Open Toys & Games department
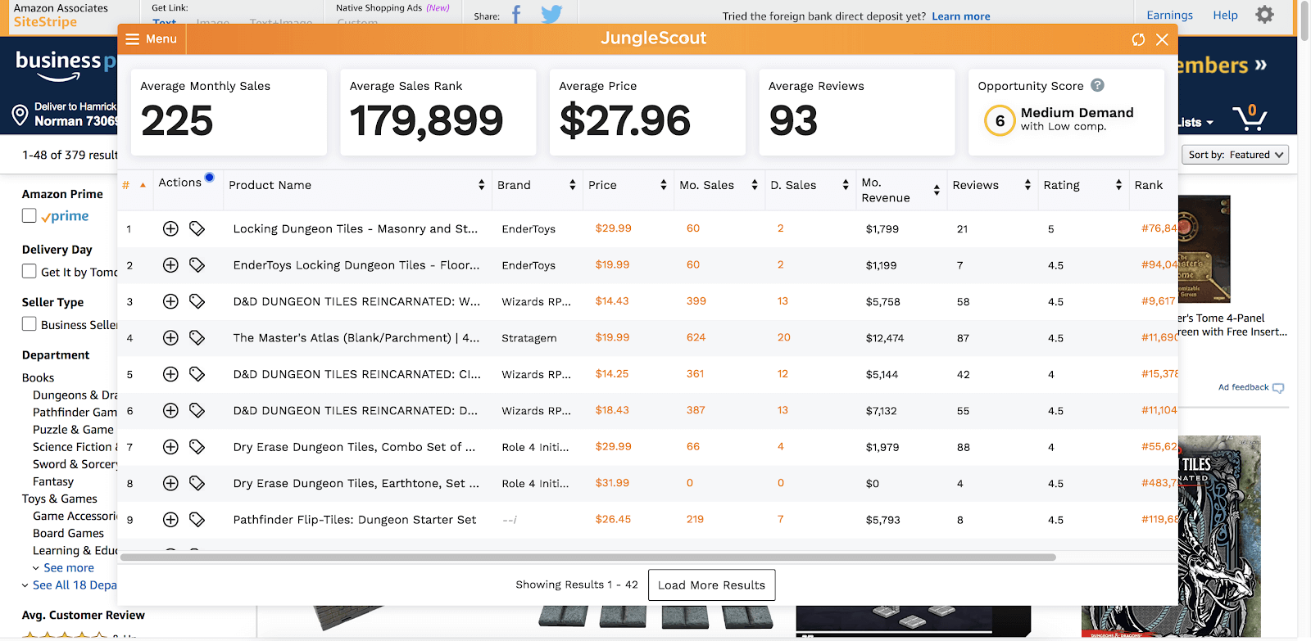Viewport: 1311px width, 641px height. pos(59,499)
